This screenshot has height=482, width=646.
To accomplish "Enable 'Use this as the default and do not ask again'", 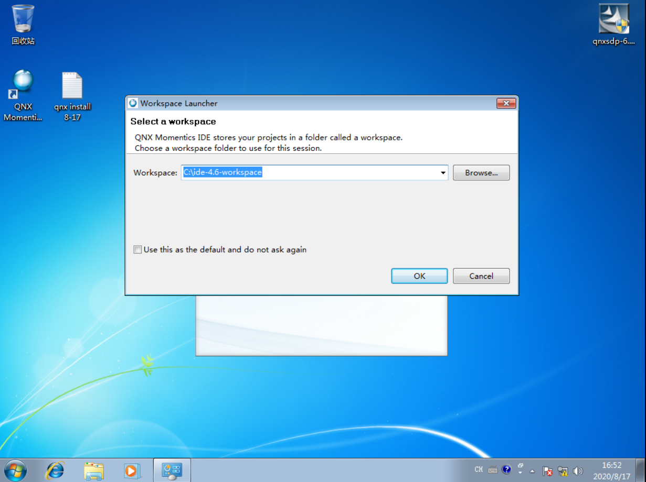I will [x=137, y=249].
